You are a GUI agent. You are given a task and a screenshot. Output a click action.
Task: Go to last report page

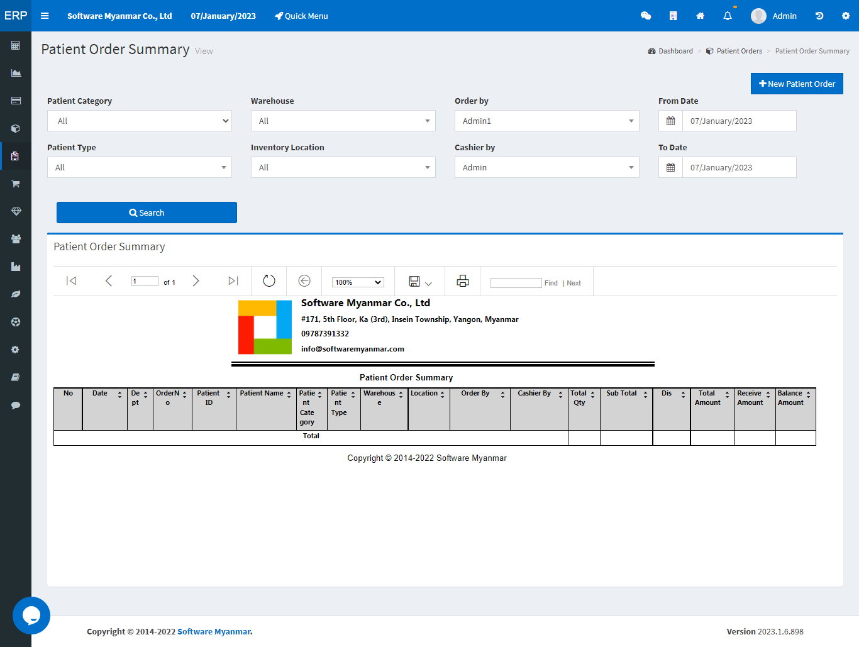(233, 281)
